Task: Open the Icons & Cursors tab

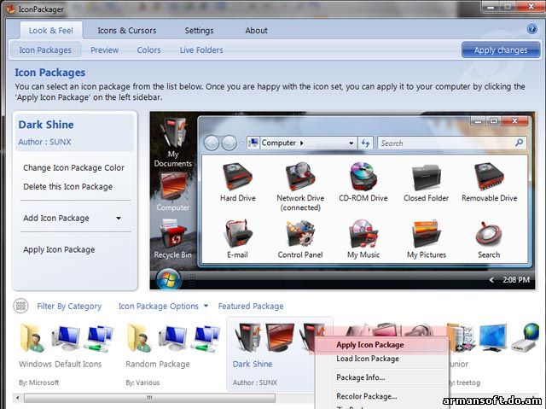Action: 127,30
